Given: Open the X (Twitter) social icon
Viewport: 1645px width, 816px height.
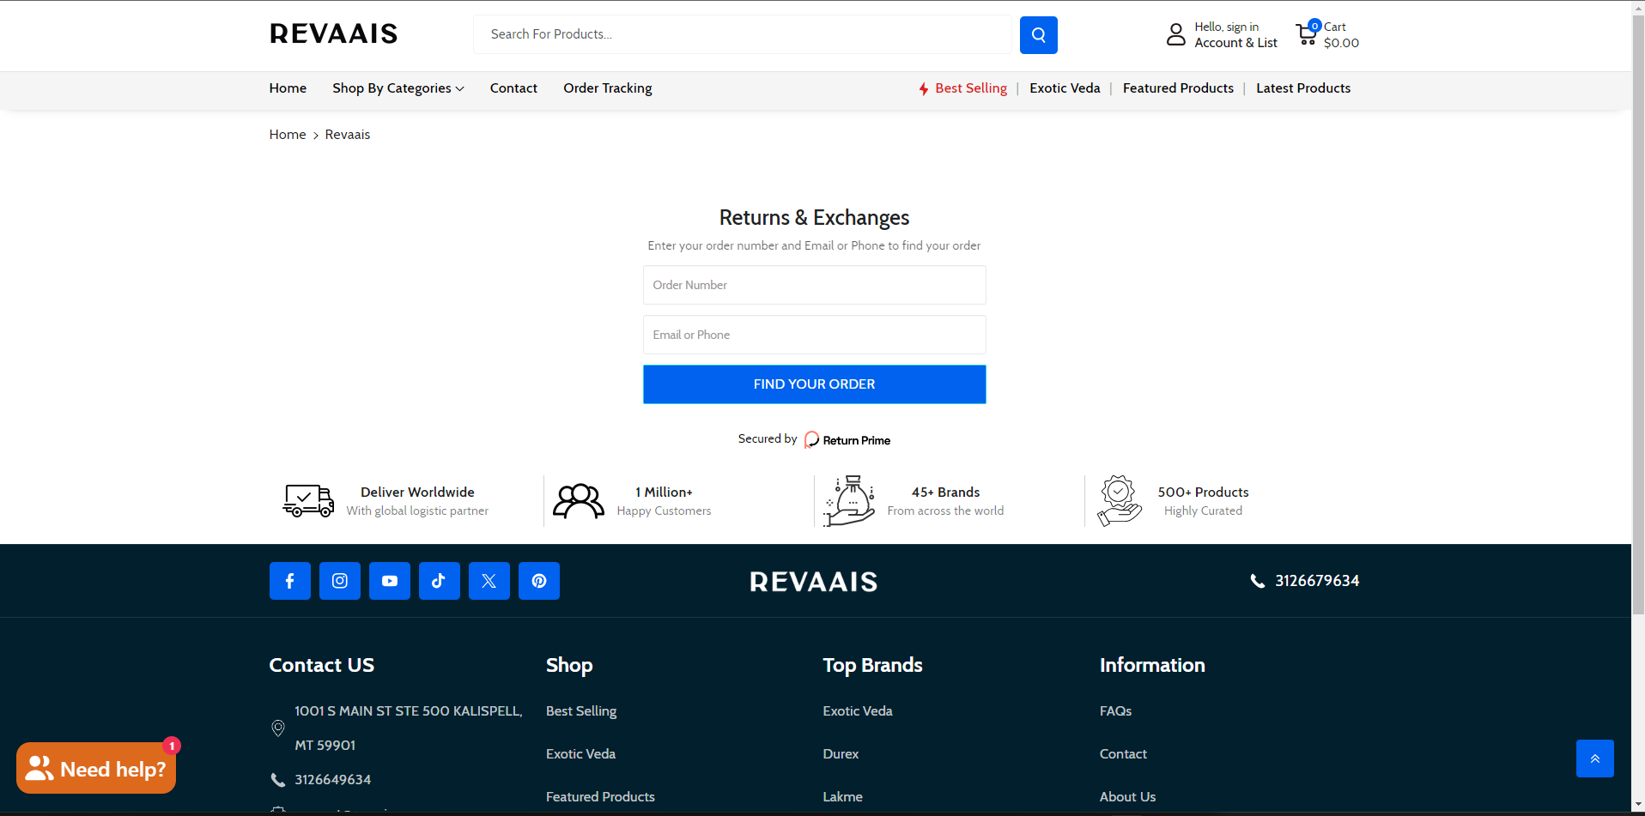Looking at the screenshot, I should pyautogui.click(x=489, y=581).
